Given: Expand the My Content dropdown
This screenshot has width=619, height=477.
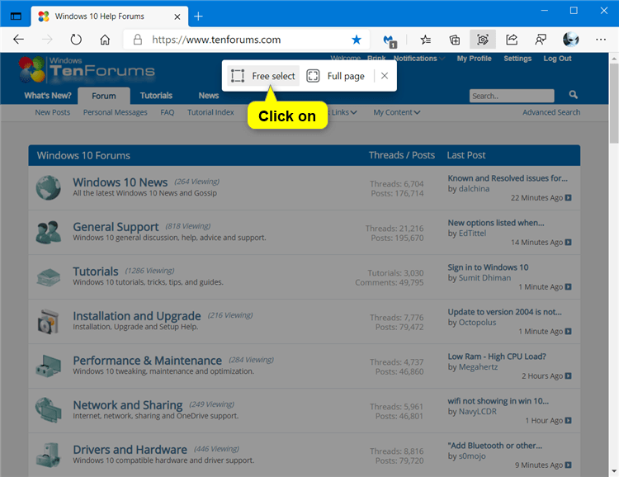Looking at the screenshot, I should [x=397, y=112].
